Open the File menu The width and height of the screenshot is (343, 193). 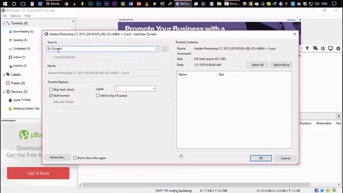tap(5, 16)
